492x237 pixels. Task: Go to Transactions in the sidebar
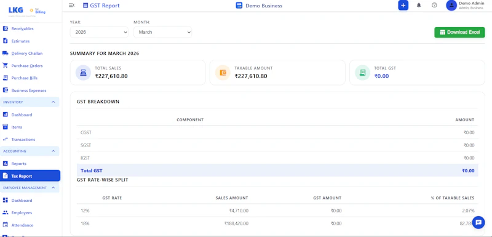pos(23,139)
